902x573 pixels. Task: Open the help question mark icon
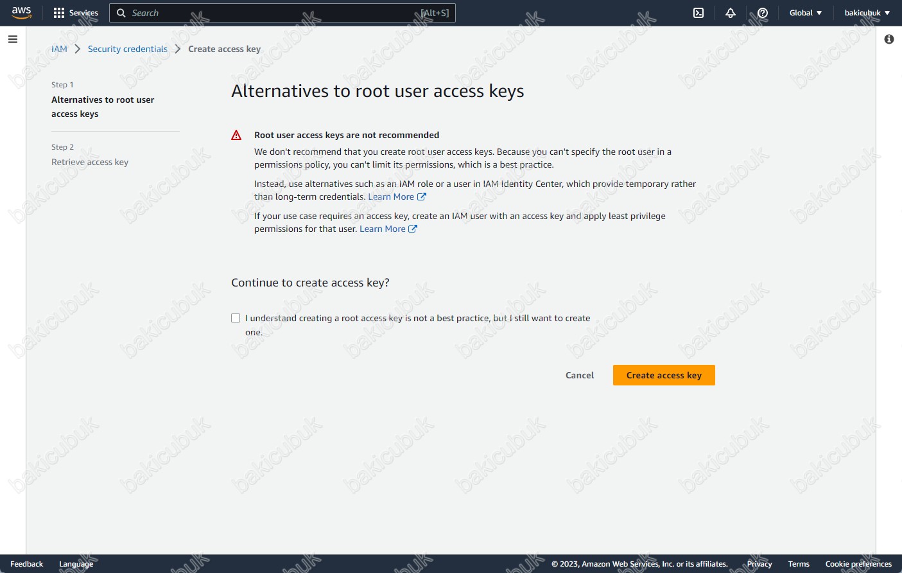coord(762,13)
